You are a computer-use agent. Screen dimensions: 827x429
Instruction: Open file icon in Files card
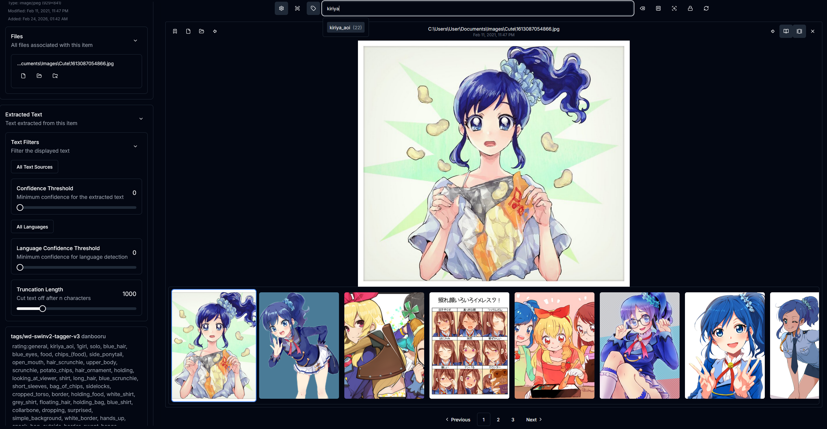pyautogui.click(x=23, y=76)
